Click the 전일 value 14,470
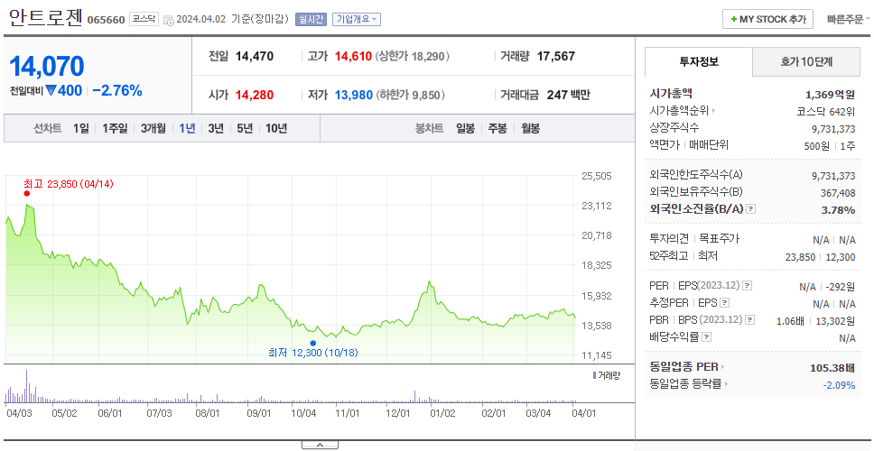 click(x=255, y=56)
